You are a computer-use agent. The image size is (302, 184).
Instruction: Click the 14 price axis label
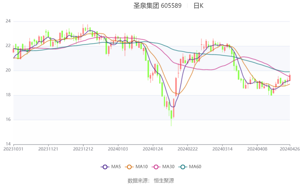[8, 144]
